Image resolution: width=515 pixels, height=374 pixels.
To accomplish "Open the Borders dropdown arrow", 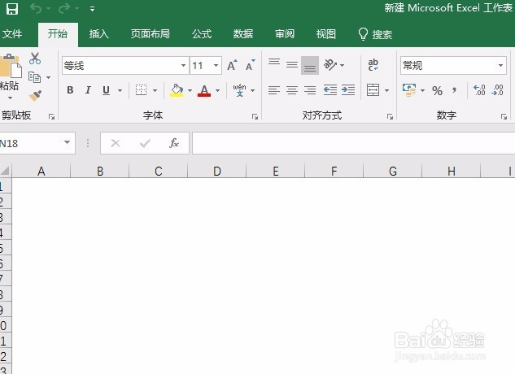I will 155,90.
